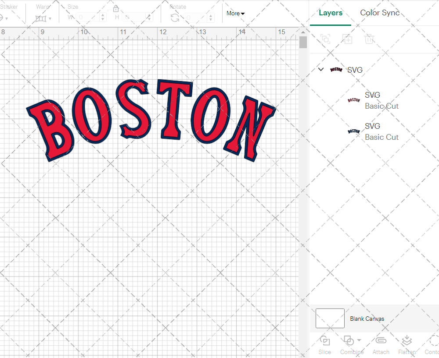The height and width of the screenshot is (358, 439).
Task: Open the Warp dropdown arrow
Action: (x=50, y=19)
